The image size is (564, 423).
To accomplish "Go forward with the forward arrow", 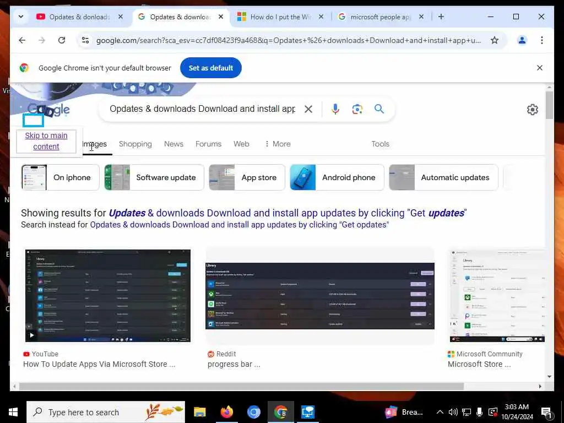I will tap(42, 40).
